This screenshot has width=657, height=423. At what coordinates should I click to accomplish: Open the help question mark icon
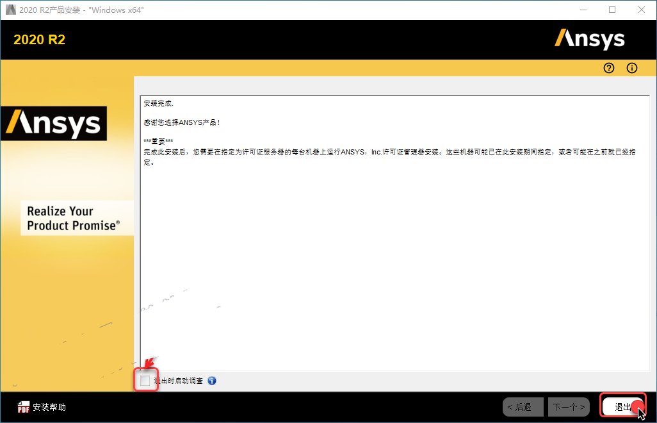tap(609, 68)
